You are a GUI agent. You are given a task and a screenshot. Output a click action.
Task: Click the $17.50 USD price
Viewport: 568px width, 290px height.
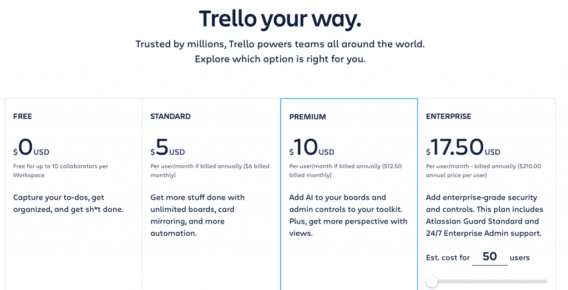[x=463, y=148]
